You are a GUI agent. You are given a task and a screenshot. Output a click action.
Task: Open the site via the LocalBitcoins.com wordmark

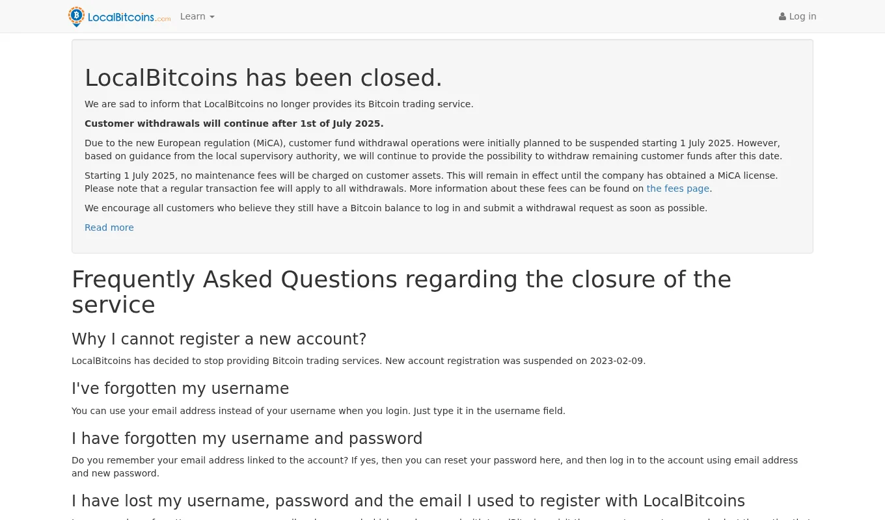tap(128, 18)
